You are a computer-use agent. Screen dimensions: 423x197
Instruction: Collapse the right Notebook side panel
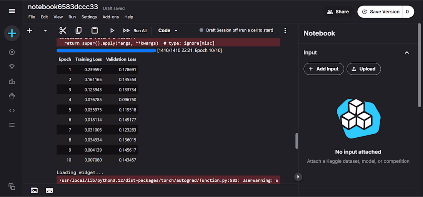click(x=298, y=177)
